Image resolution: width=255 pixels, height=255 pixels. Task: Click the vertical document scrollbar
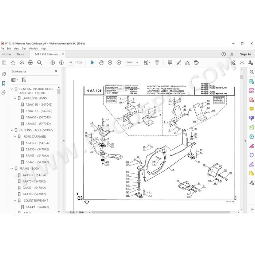click(241, 77)
